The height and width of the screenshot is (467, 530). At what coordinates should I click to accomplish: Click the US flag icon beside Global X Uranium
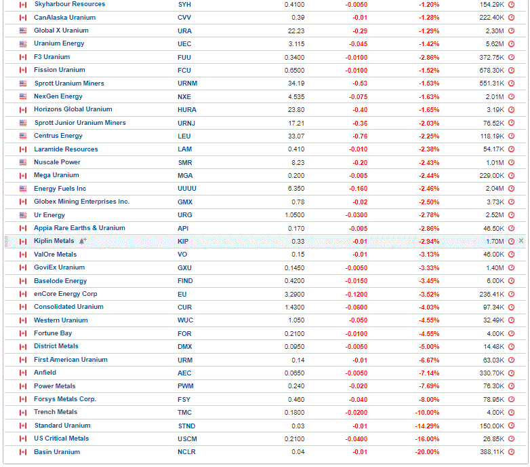click(23, 31)
